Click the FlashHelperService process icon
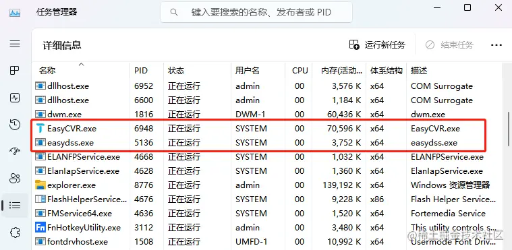This screenshot has height=250, width=512. click(40, 199)
